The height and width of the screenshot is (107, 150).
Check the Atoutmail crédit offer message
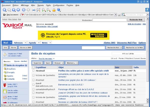click(33, 71)
